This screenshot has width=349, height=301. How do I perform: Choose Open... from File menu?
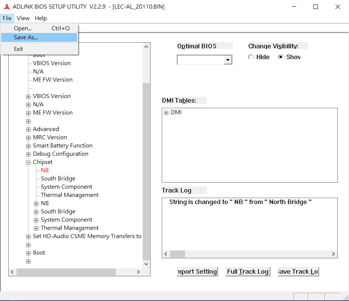39,28
